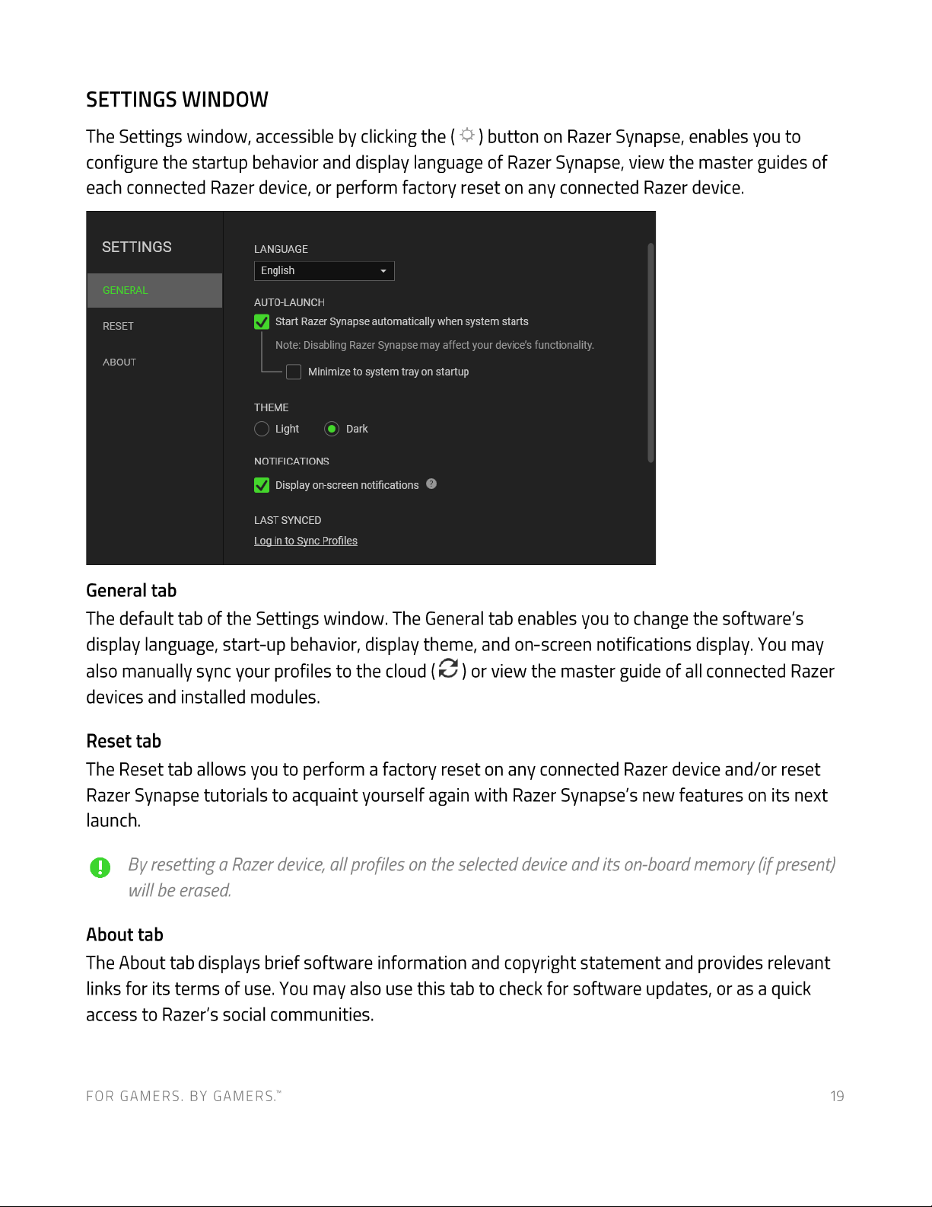Disable Display on-screen notifications checkbox
The width and height of the screenshot is (932, 1207).
click(262, 485)
